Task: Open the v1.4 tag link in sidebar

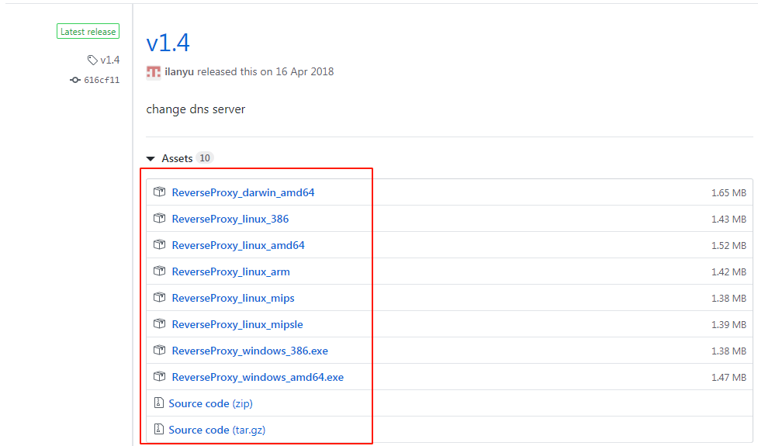Action: click(109, 60)
